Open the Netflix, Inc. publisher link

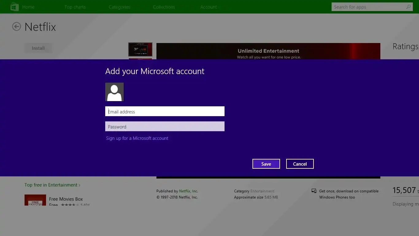[189, 191]
